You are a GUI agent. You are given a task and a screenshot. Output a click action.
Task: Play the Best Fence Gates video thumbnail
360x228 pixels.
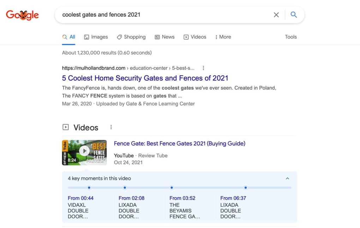click(x=84, y=152)
